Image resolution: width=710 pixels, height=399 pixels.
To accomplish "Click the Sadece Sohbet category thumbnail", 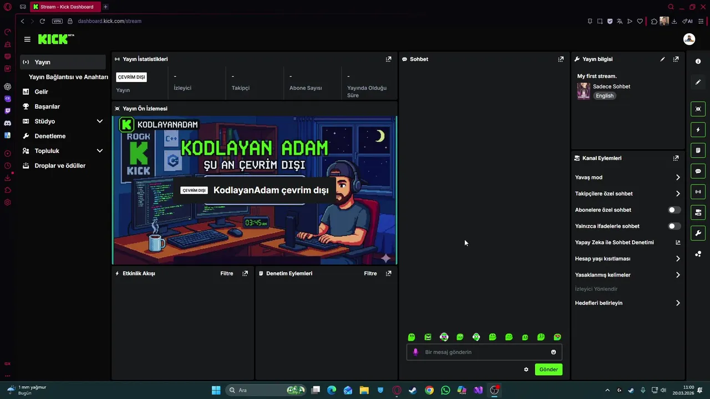I will [584, 91].
